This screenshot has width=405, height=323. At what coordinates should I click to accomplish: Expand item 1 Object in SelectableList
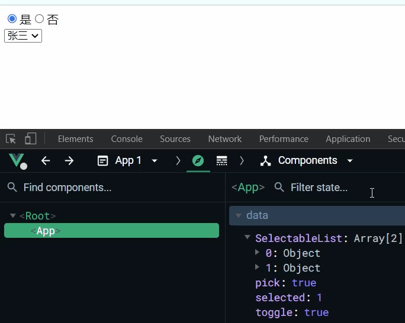tap(257, 267)
